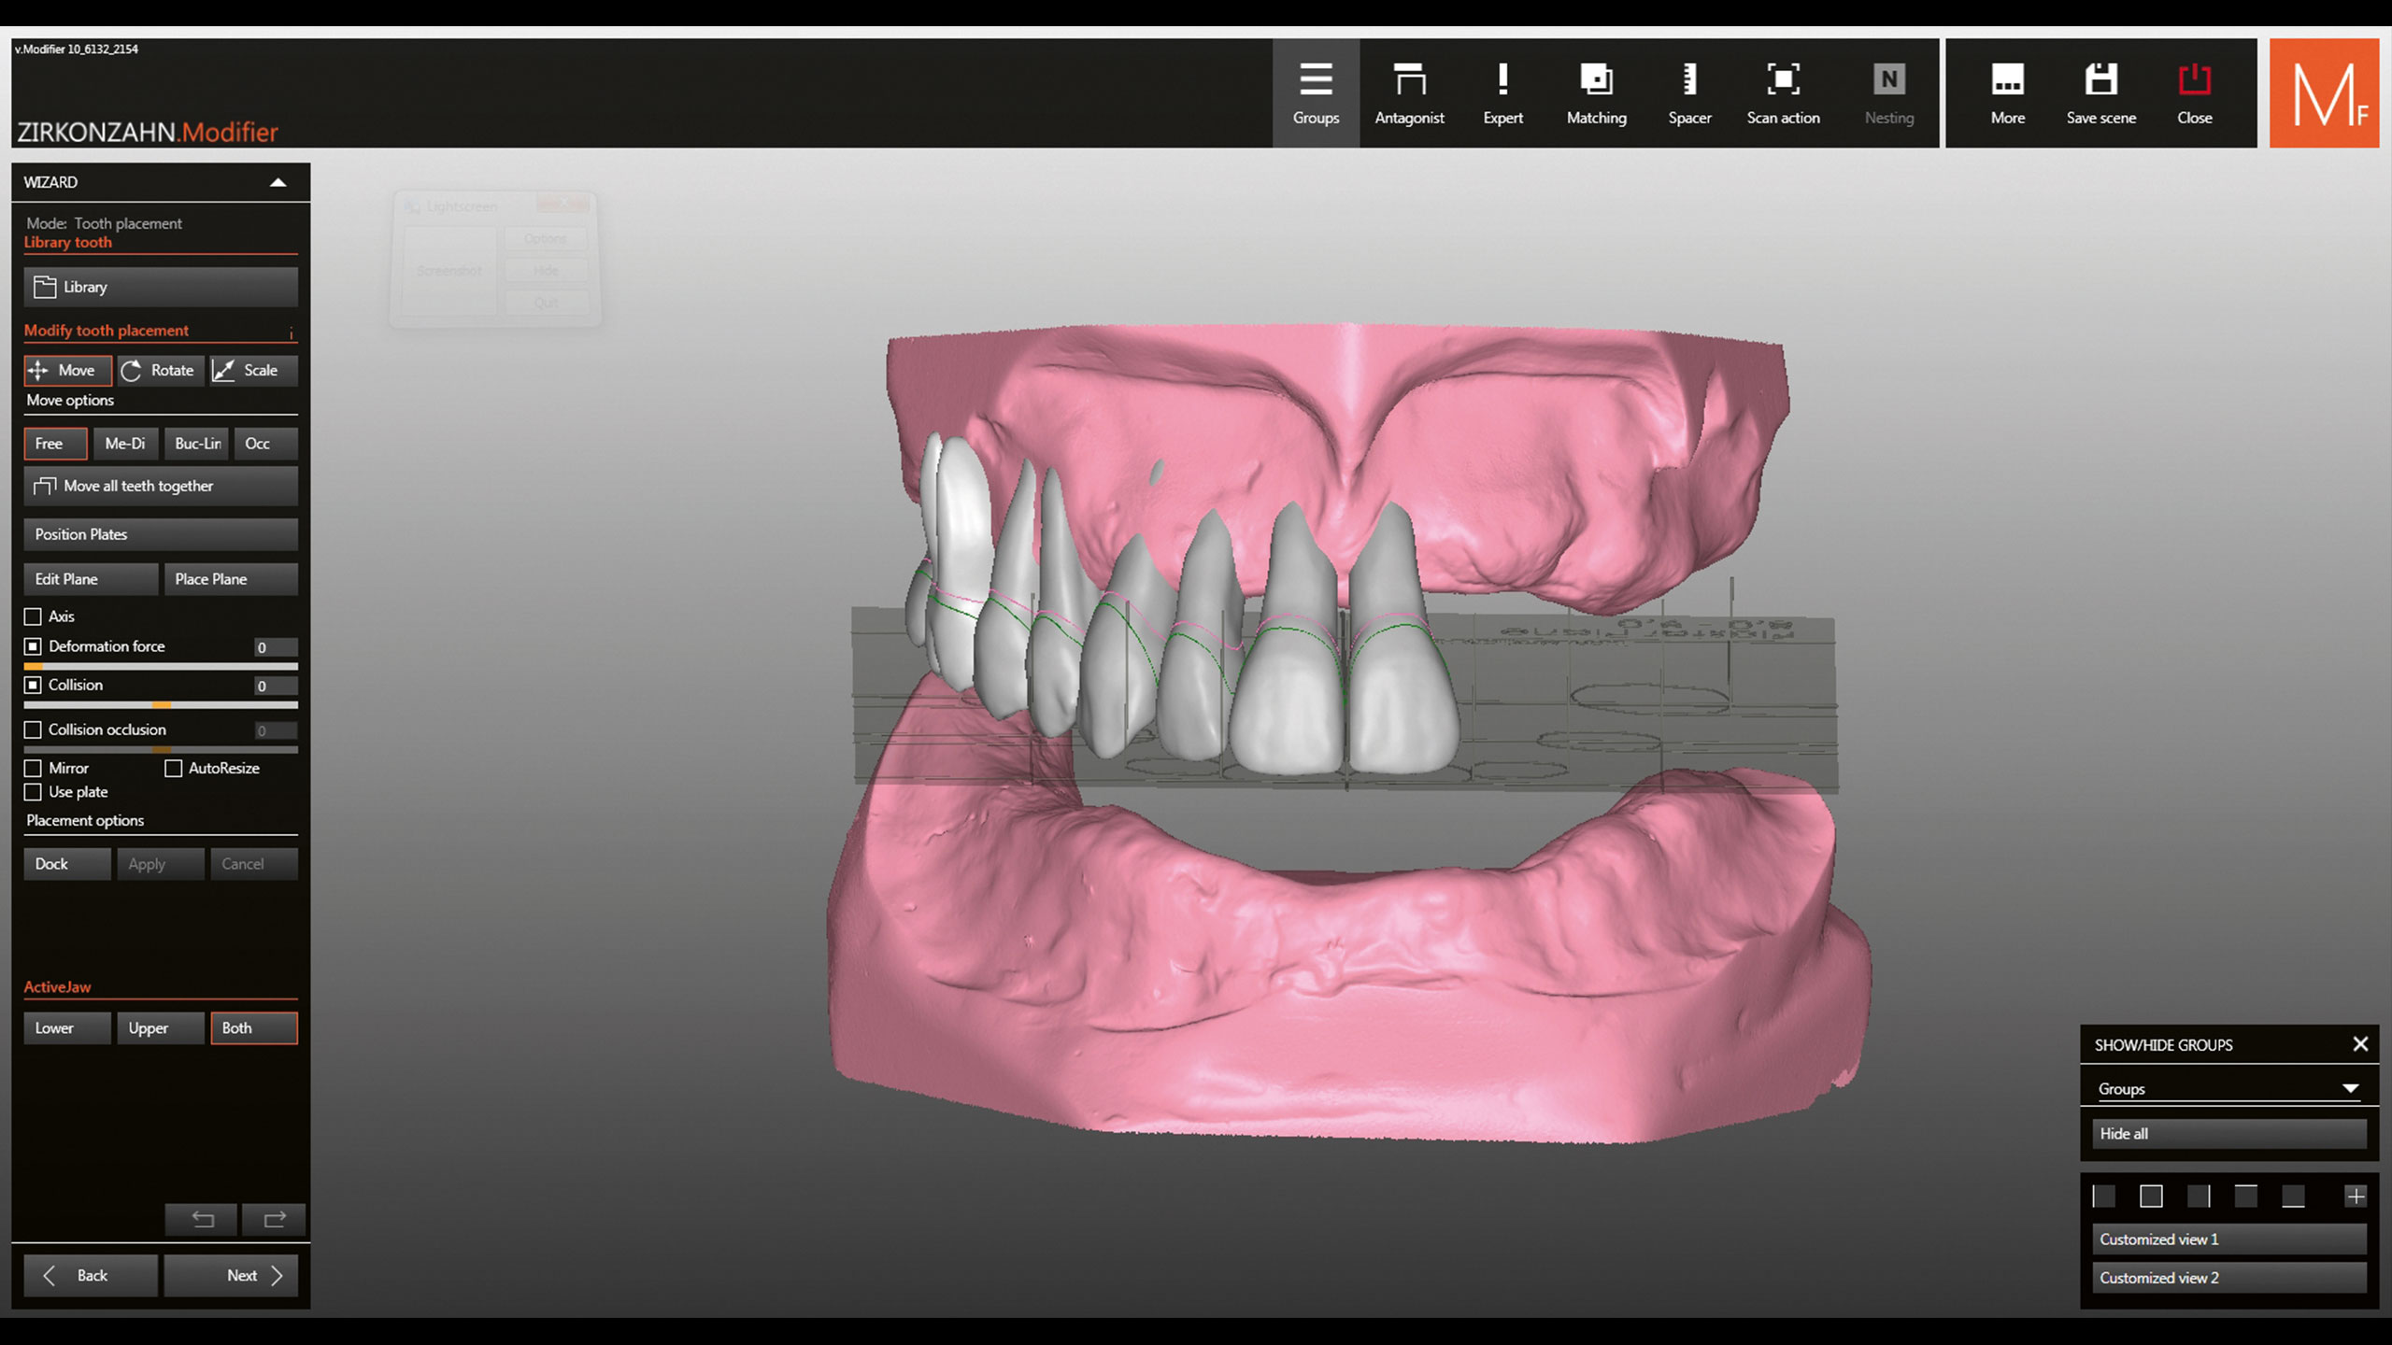The width and height of the screenshot is (2392, 1345).
Task: Enable the Axis checkbox
Action: pyautogui.click(x=34, y=616)
